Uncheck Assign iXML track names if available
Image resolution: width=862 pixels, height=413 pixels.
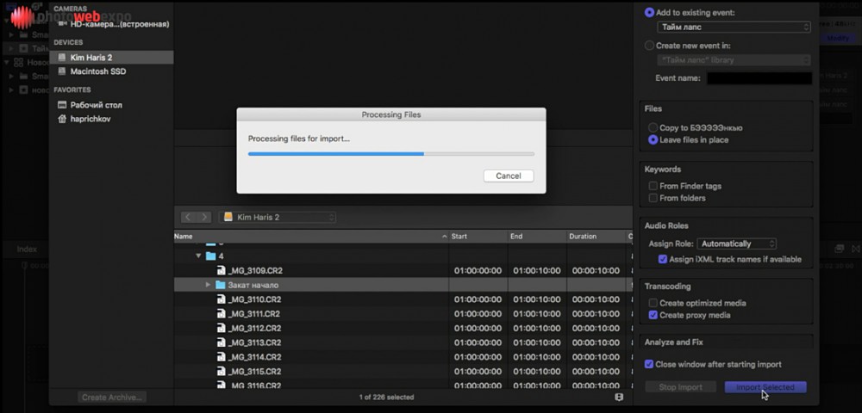click(x=662, y=259)
